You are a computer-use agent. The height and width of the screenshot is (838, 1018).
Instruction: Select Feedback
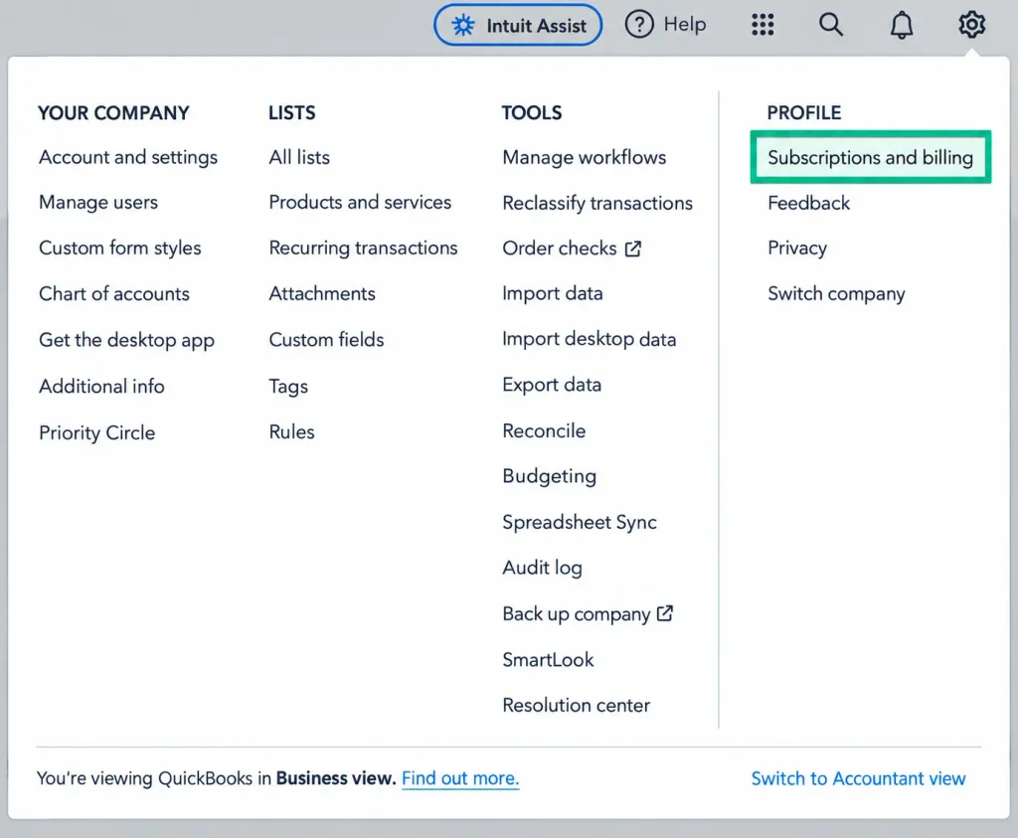pyautogui.click(x=808, y=203)
